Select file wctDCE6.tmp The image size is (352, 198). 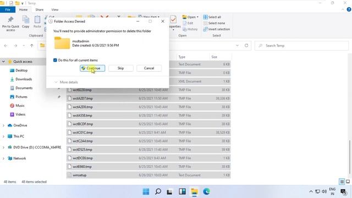click(x=148, y=158)
